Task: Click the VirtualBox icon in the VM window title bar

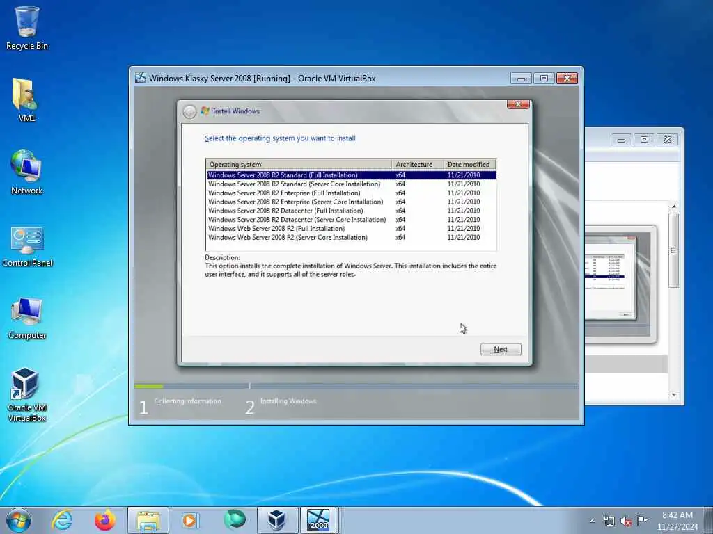Action: coord(141,78)
